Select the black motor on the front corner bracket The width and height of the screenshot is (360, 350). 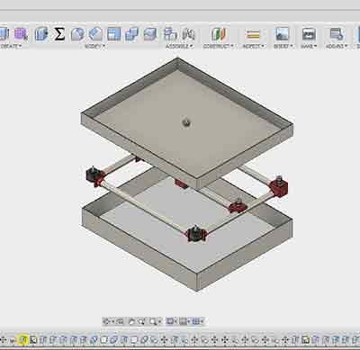[195, 233]
